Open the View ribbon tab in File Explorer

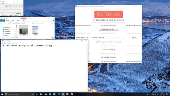click(18, 21)
